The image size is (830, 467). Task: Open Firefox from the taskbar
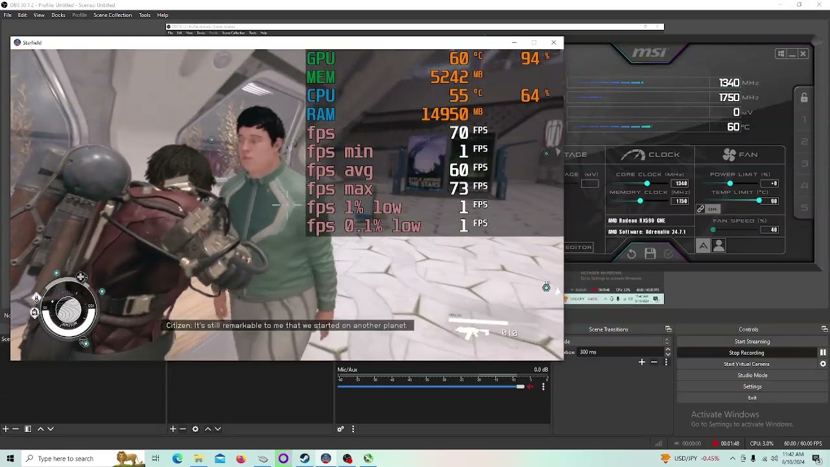pyautogui.click(x=241, y=459)
